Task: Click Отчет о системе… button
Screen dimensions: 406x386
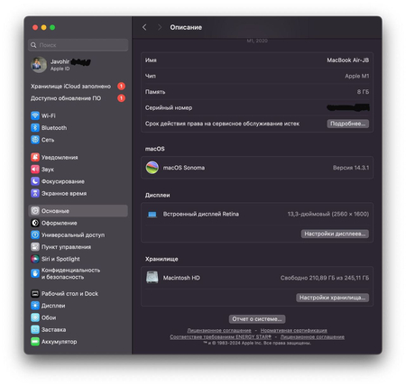Action: [x=257, y=319]
